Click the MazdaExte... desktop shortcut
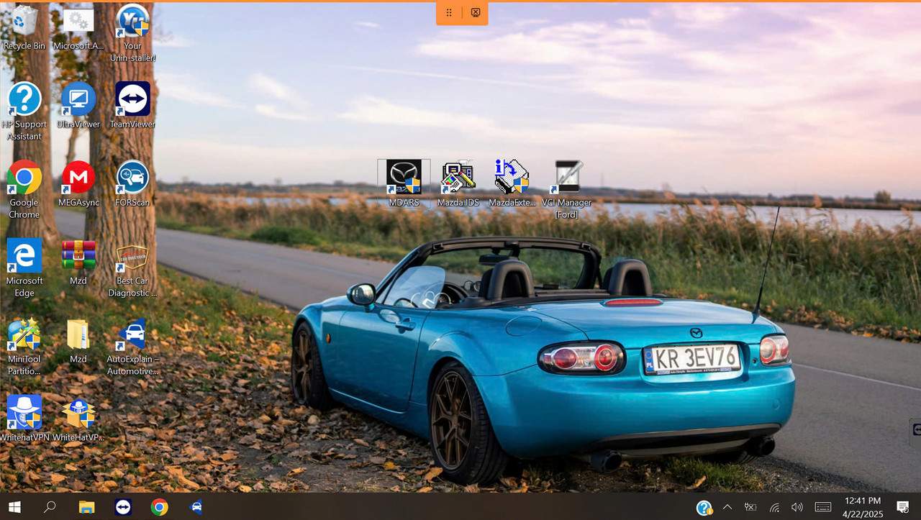Screen dimensions: 921x520 tap(512, 184)
